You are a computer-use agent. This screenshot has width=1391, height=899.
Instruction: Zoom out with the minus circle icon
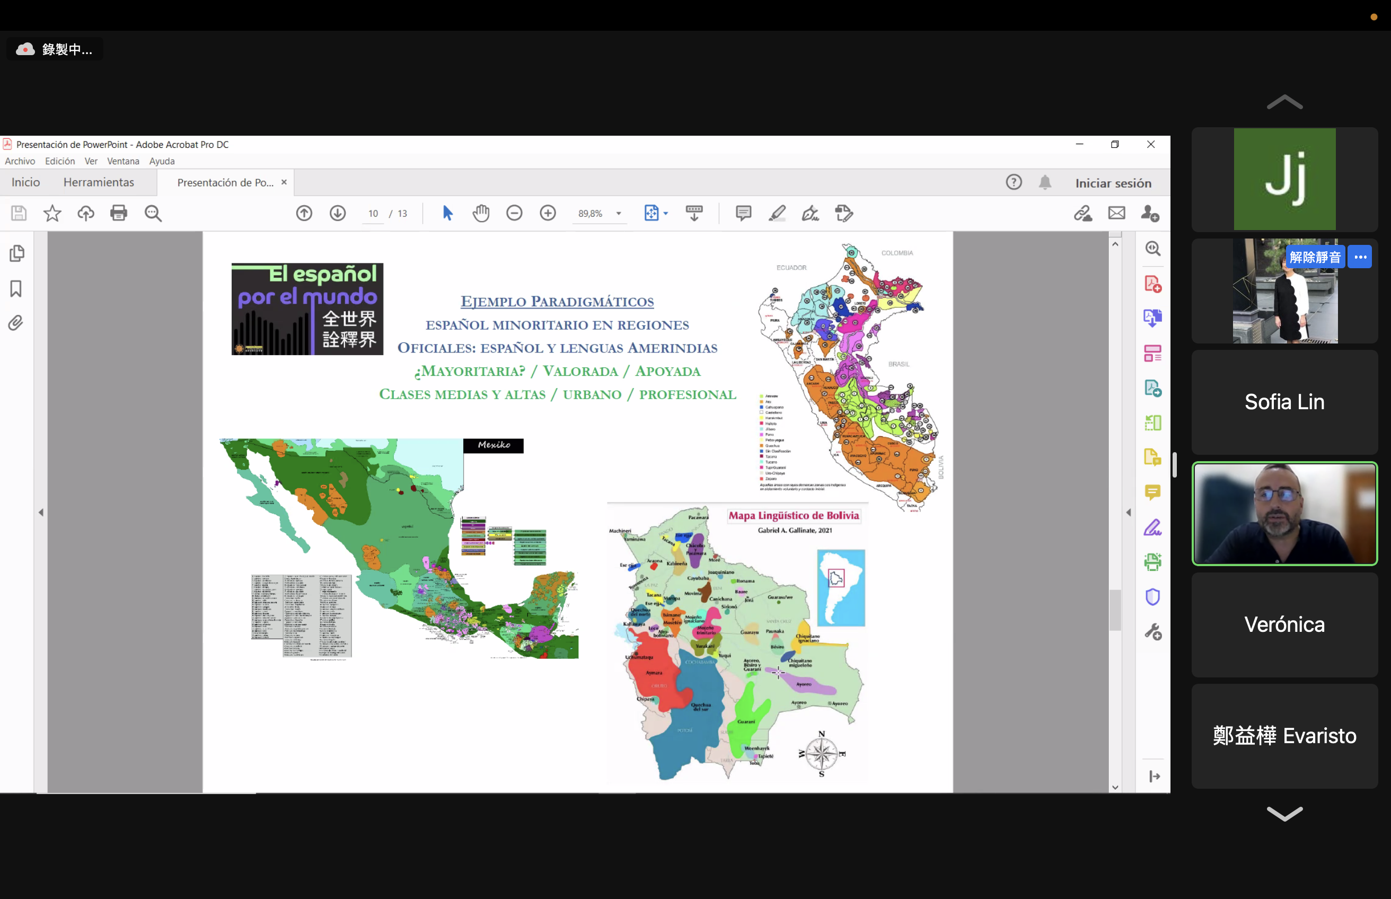514,213
